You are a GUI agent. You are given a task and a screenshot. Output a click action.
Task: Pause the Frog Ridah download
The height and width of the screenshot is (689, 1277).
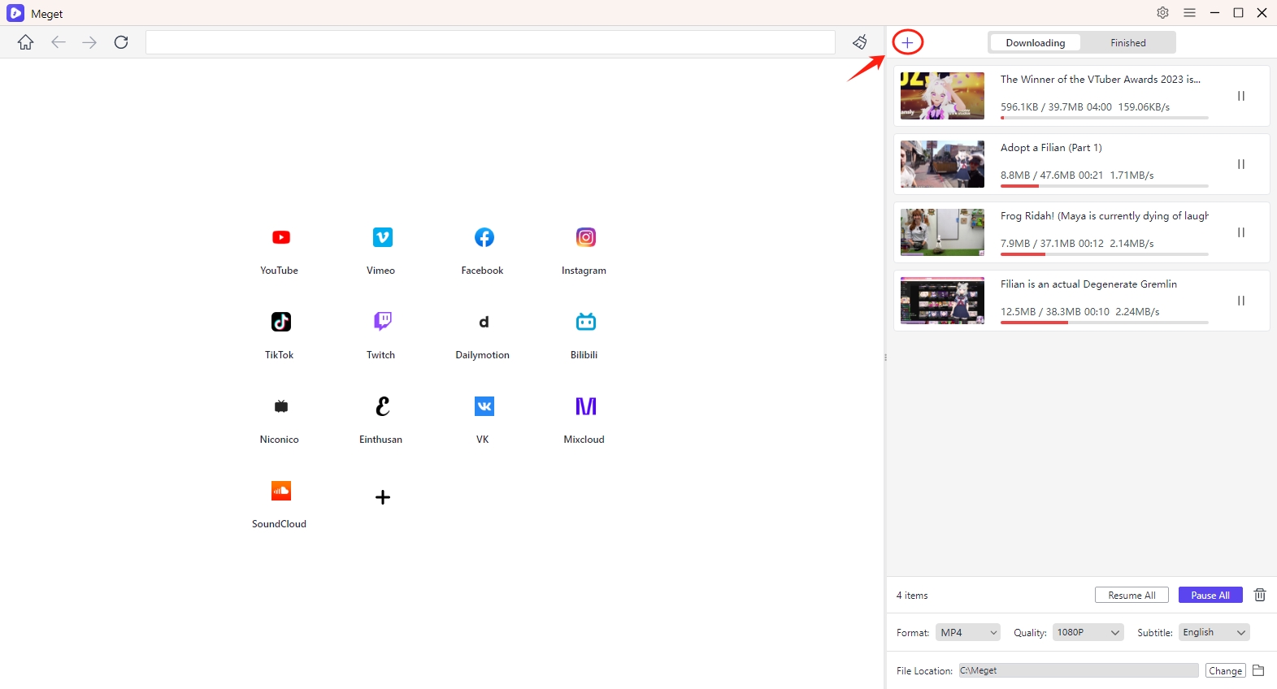tap(1241, 232)
